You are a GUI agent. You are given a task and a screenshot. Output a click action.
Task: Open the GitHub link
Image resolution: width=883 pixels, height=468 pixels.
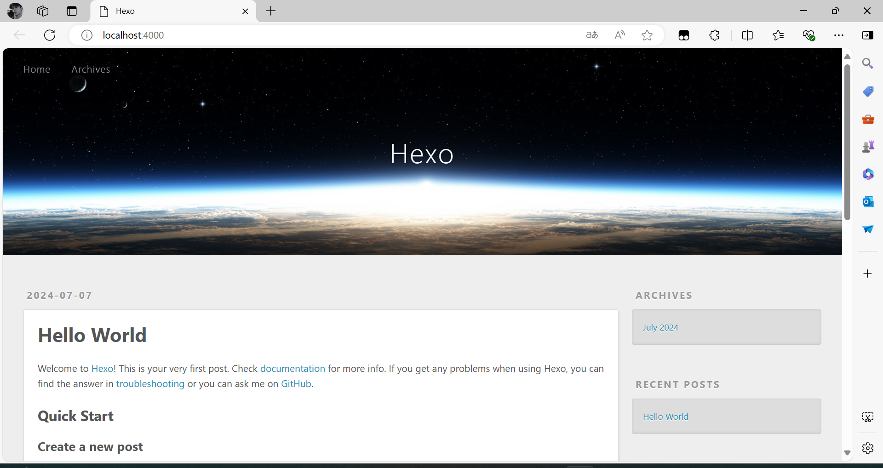[x=296, y=384]
